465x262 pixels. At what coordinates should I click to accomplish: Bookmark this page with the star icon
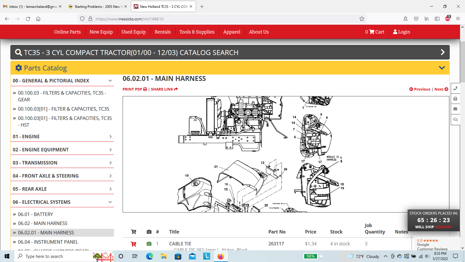point(362,19)
